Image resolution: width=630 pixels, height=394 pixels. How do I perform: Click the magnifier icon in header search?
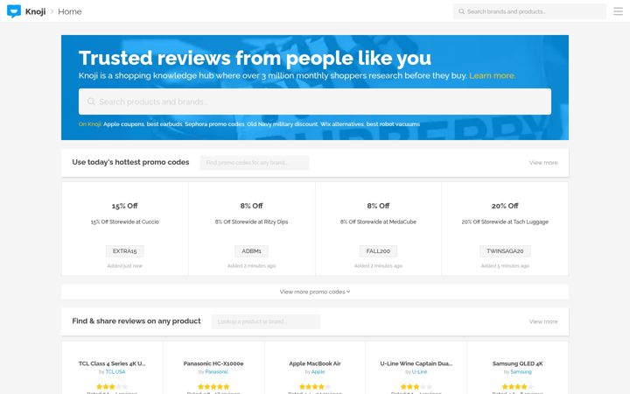point(461,11)
